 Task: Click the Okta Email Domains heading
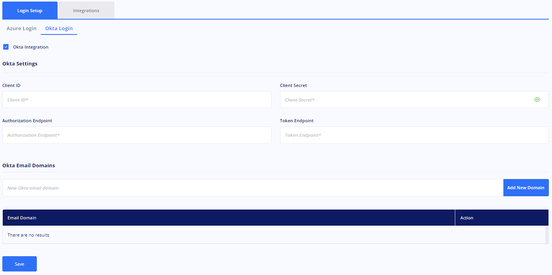click(29, 165)
